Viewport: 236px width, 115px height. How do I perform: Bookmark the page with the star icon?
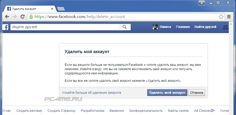[221, 17]
